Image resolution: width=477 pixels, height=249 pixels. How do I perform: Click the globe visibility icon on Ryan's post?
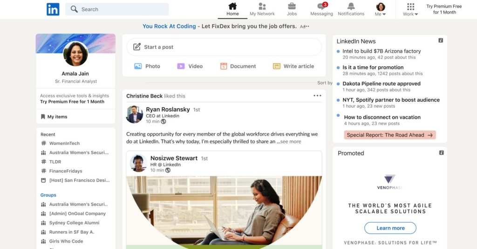(164, 122)
